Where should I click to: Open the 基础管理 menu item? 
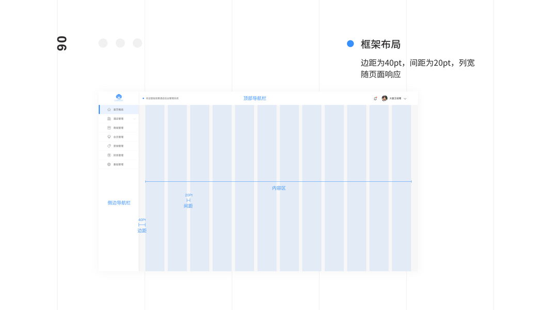pyautogui.click(x=119, y=164)
